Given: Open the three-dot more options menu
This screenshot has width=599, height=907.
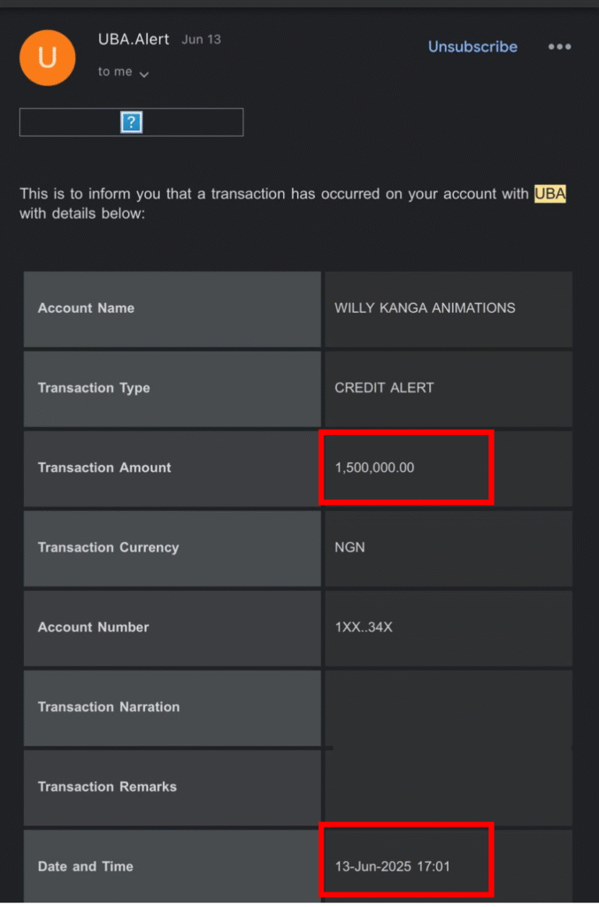Looking at the screenshot, I should 559,47.
